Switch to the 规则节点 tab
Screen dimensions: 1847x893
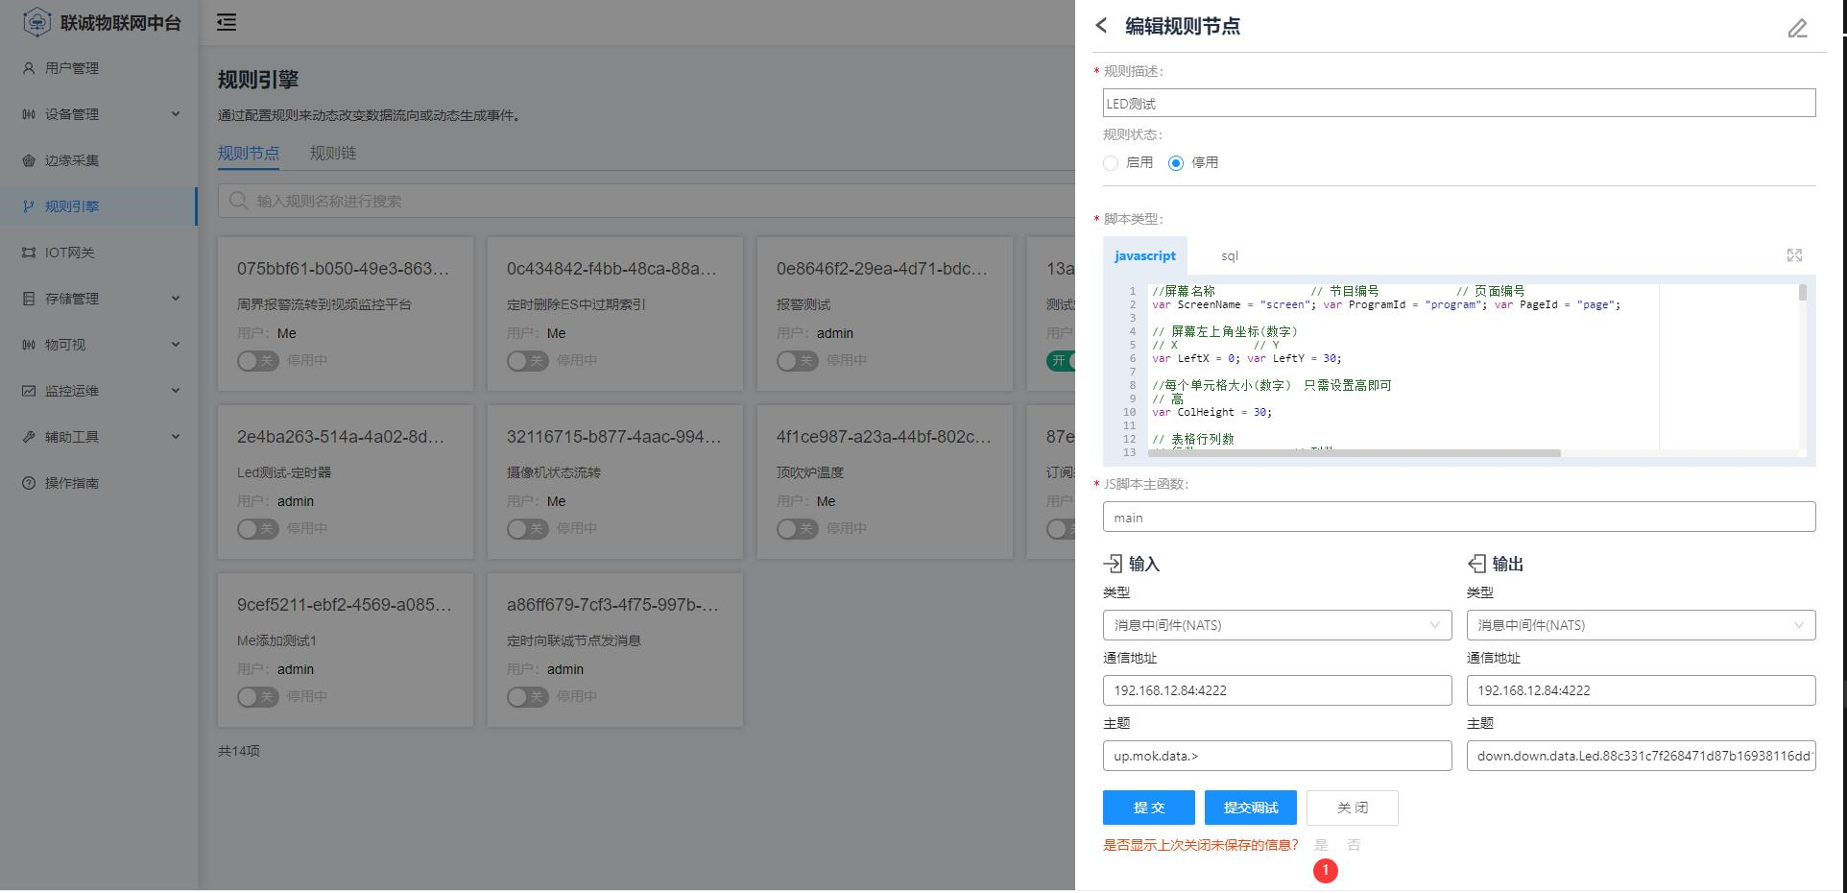pyautogui.click(x=249, y=153)
